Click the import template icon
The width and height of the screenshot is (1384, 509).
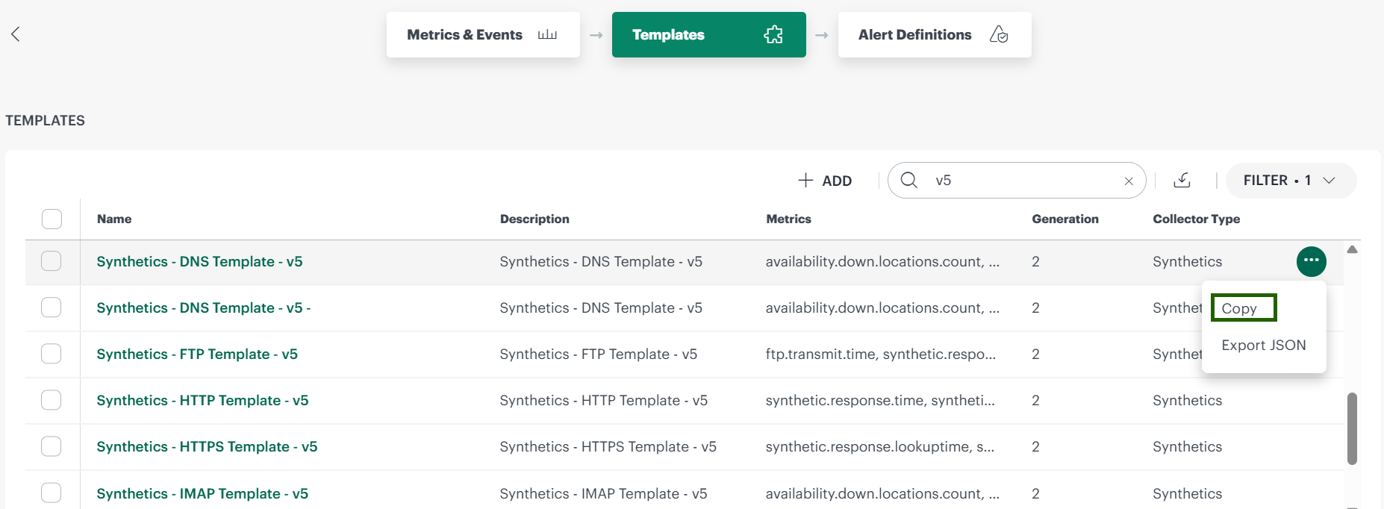tap(1182, 180)
